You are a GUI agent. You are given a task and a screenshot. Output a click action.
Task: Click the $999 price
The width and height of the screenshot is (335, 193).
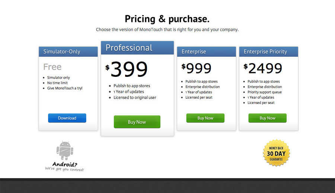tap(196, 68)
